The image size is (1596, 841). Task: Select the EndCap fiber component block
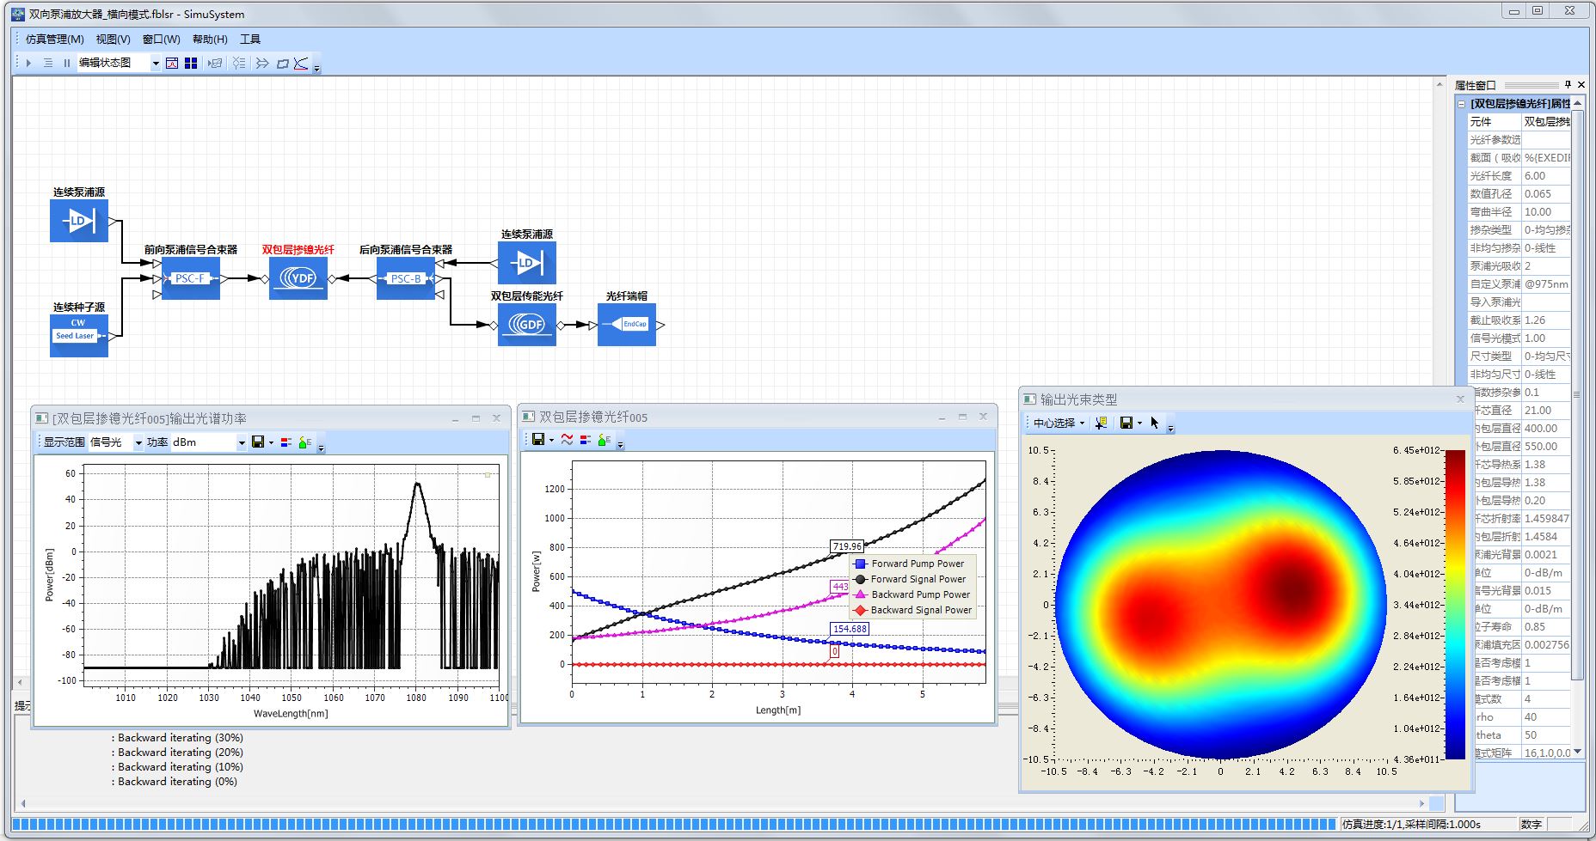(627, 324)
